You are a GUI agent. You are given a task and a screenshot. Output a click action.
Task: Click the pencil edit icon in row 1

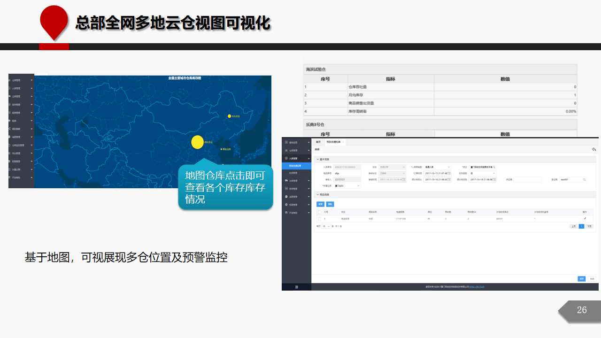(585, 218)
